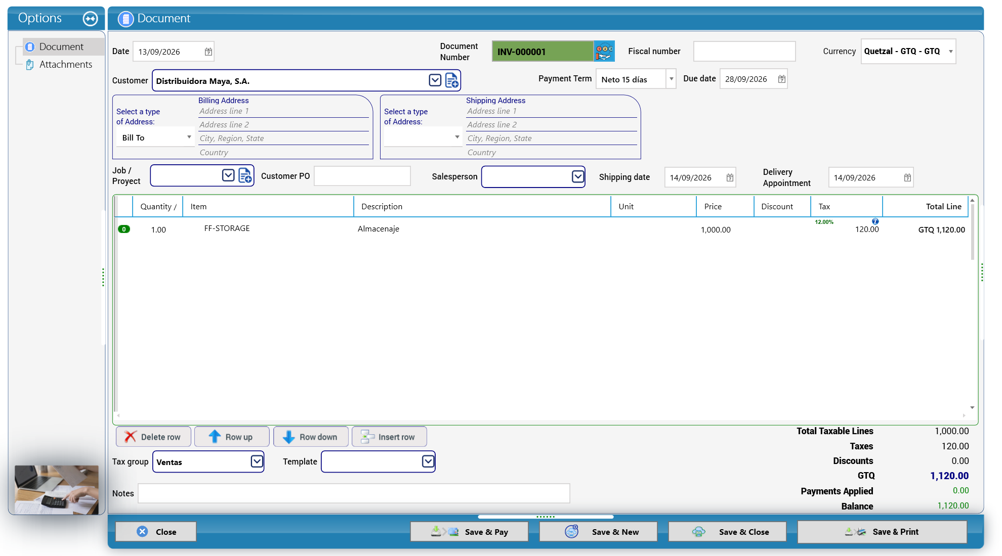Open the Date calendar picker icon
The width and height of the screenshot is (1002, 556).
208,52
